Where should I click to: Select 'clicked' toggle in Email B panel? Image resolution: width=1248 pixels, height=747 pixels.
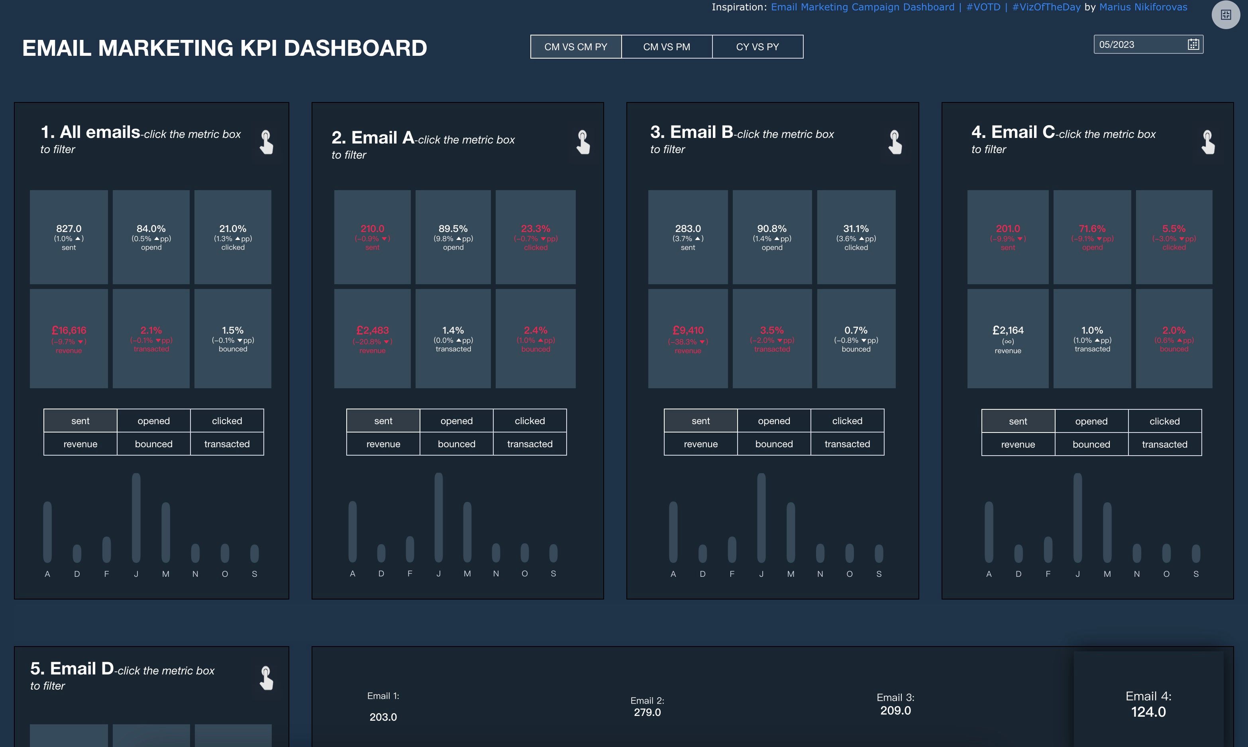pos(847,421)
